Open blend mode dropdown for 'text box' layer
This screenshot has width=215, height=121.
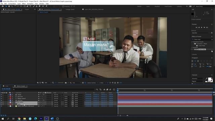click(x=57, y=100)
